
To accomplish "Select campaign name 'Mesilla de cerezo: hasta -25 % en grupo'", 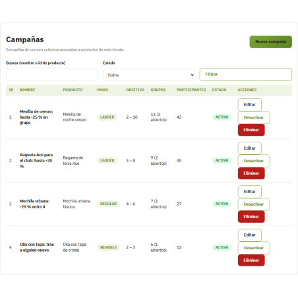I will tap(36, 117).
